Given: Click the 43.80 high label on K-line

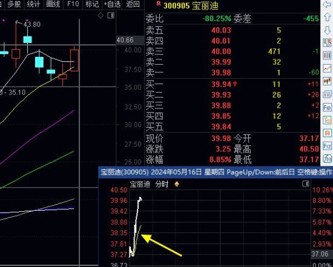Looking at the screenshot, I should 32,24.
